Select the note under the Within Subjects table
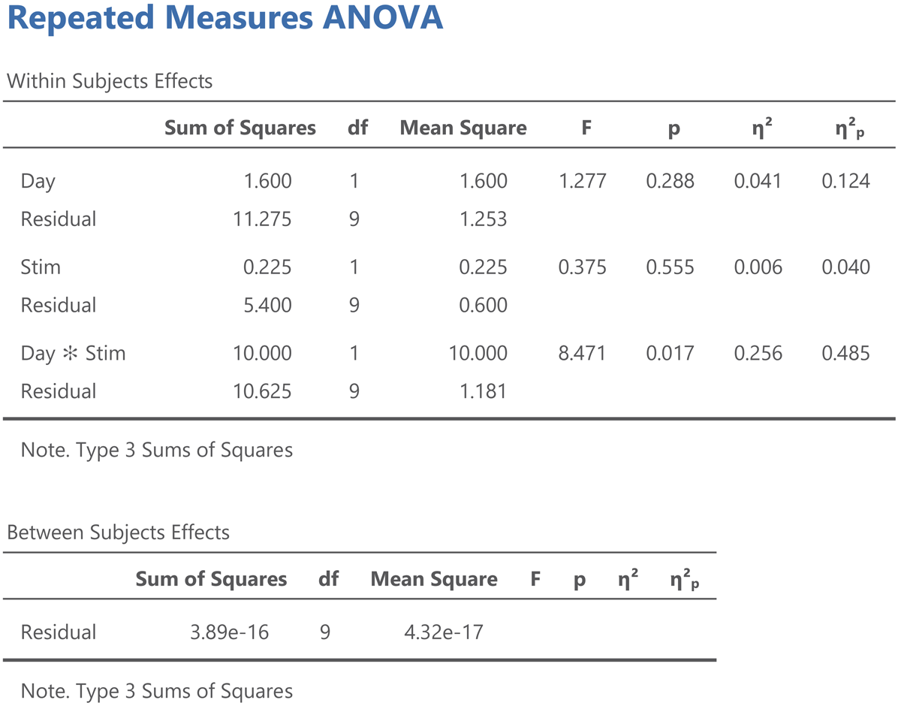Image resolution: width=901 pixels, height=706 pixels. point(156,450)
